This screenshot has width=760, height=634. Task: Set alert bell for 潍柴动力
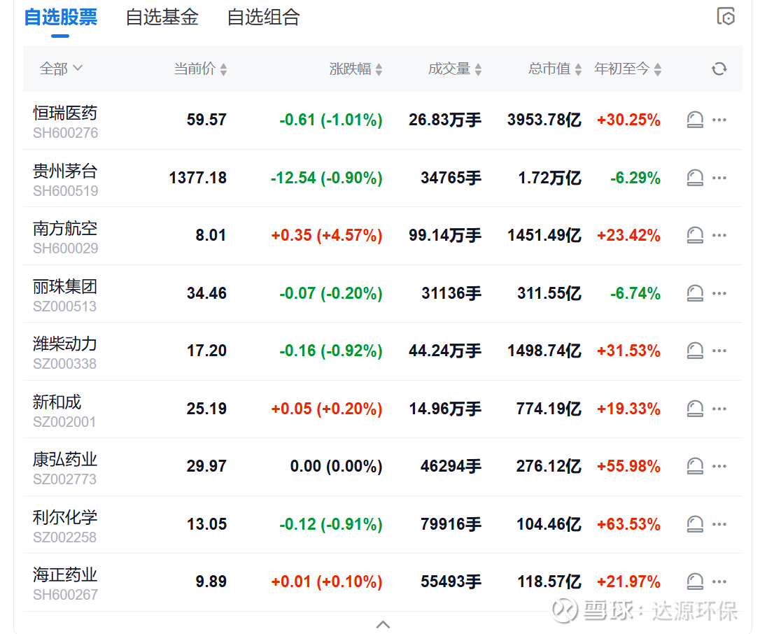pos(695,351)
